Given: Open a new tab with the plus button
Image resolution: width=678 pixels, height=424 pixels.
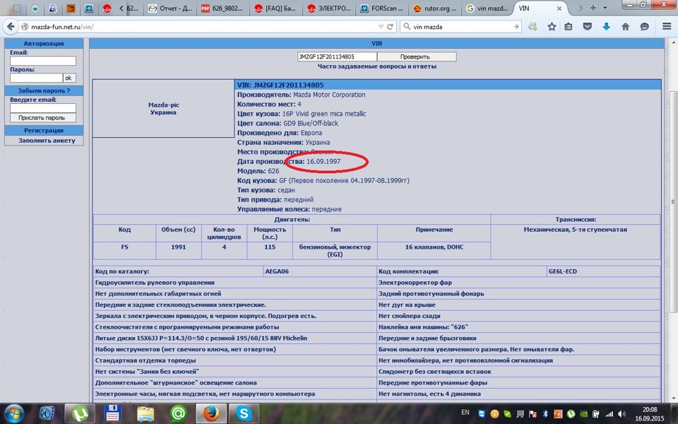Looking at the screenshot, I should (593, 8).
